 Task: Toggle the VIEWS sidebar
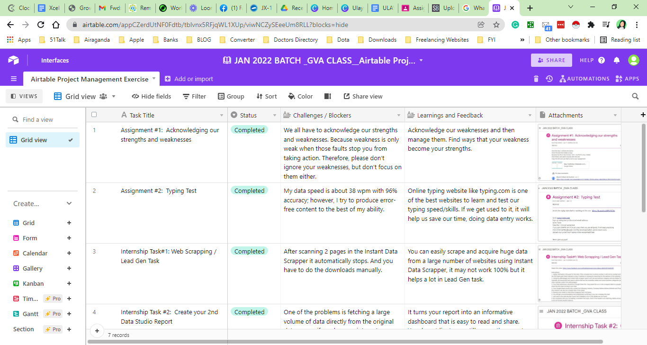click(x=24, y=96)
